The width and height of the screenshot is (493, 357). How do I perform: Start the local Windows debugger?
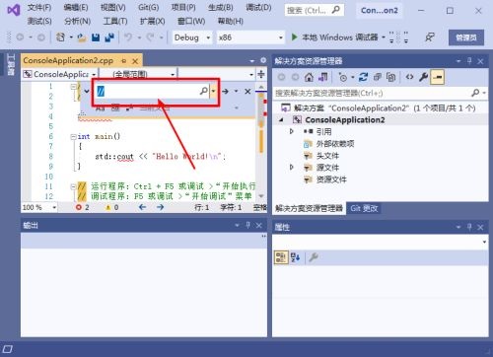336,37
